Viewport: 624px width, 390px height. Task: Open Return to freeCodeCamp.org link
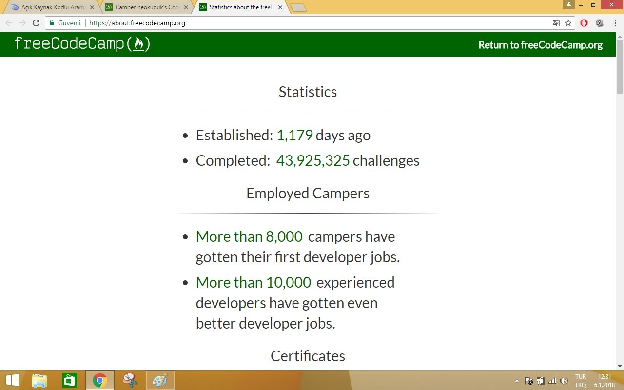click(x=540, y=45)
